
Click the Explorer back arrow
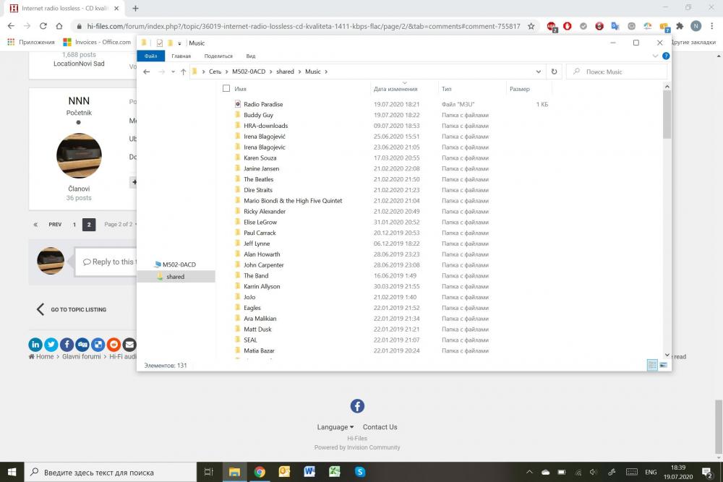coord(147,72)
